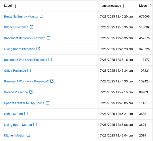Screen dimensions: 153x141
Task: Open external link icon beside Brewzilla Energy Monitor
Action: tap(42, 16)
